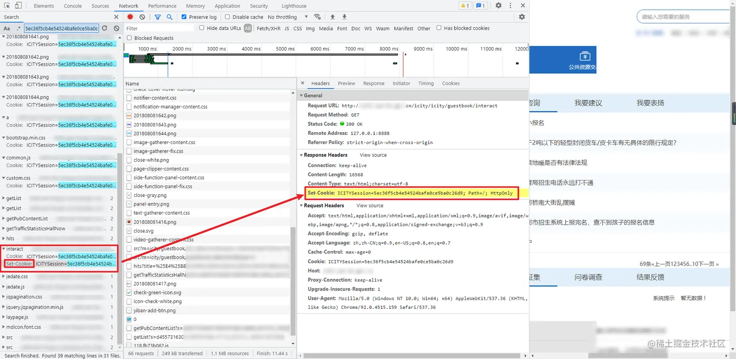736x359 pixels.
Task: Select the All filter type toggle
Action: point(248,28)
